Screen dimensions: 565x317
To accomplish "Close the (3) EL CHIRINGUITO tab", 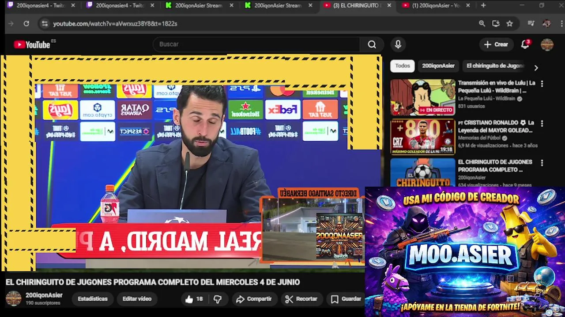I will click(389, 5).
